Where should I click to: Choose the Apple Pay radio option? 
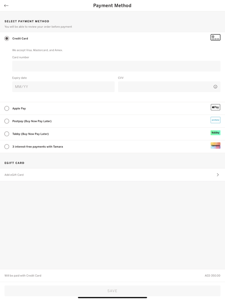tap(7, 109)
